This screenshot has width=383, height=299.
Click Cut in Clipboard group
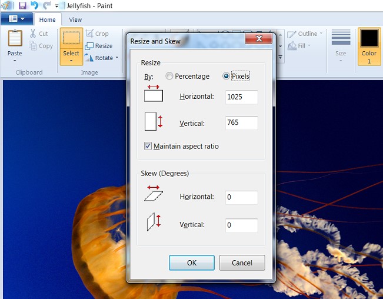[x=39, y=34]
